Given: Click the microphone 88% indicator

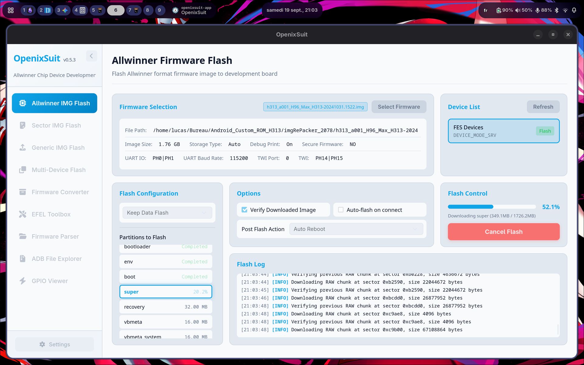Looking at the screenshot, I should coord(544,10).
